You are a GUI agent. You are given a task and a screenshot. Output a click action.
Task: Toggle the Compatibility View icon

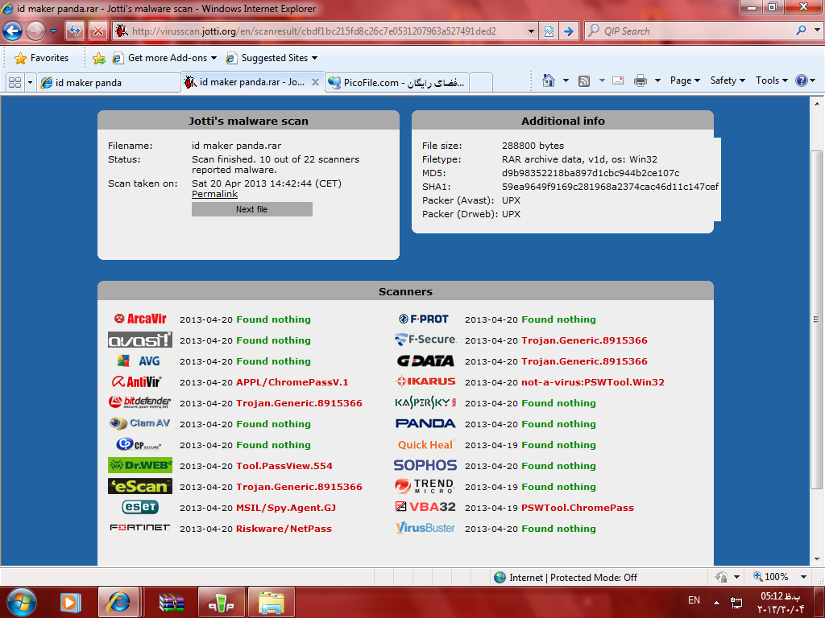click(549, 31)
